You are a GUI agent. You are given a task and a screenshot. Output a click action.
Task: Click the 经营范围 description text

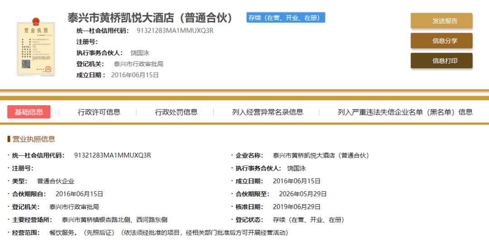(x=168, y=233)
